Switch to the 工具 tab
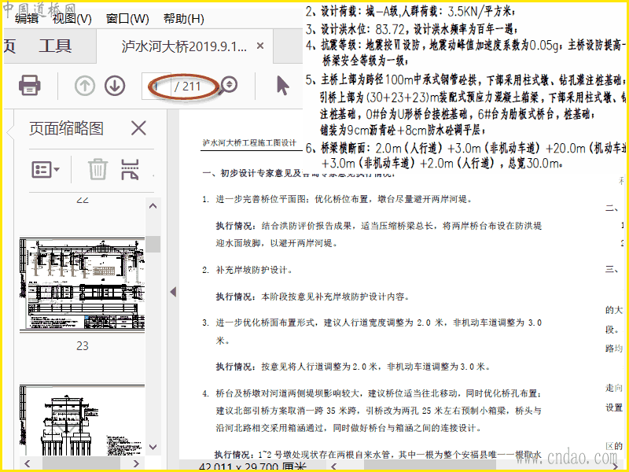Viewport: 629px width, 472px height. coord(55,46)
